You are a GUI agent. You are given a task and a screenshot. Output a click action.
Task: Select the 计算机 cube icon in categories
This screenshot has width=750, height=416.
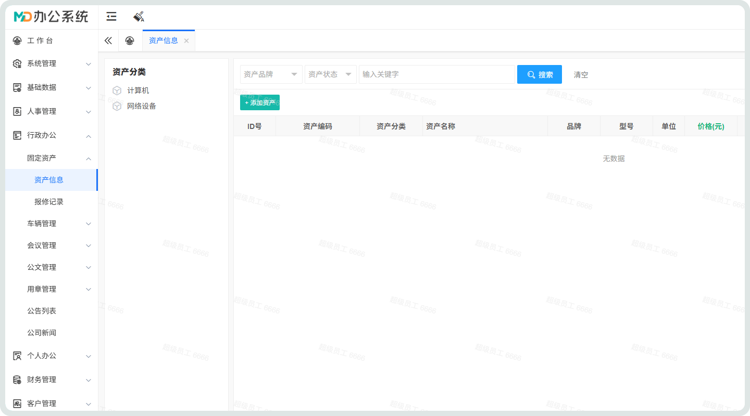coord(117,90)
